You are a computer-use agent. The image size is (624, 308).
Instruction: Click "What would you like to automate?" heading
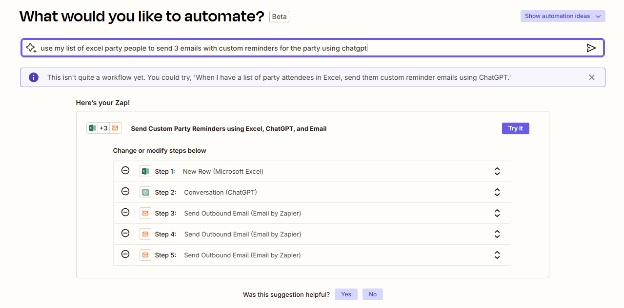click(x=142, y=16)
